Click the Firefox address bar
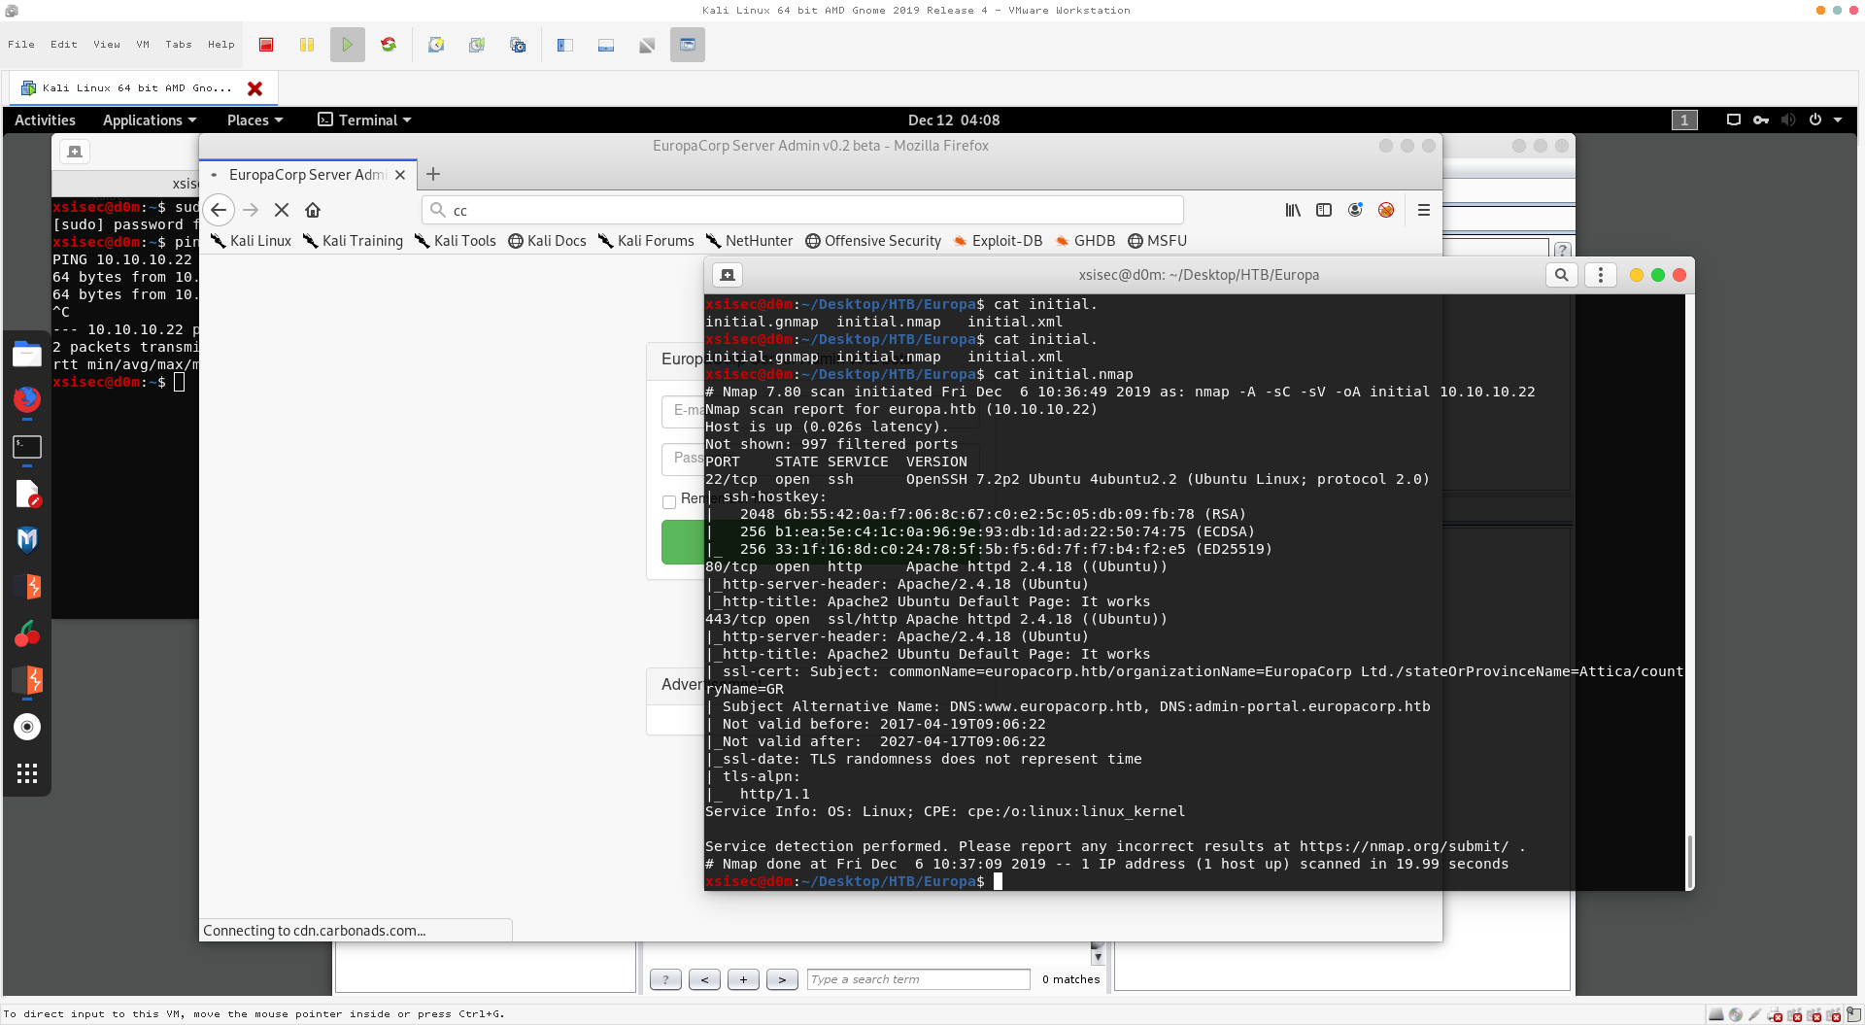 tap(802, 210)
